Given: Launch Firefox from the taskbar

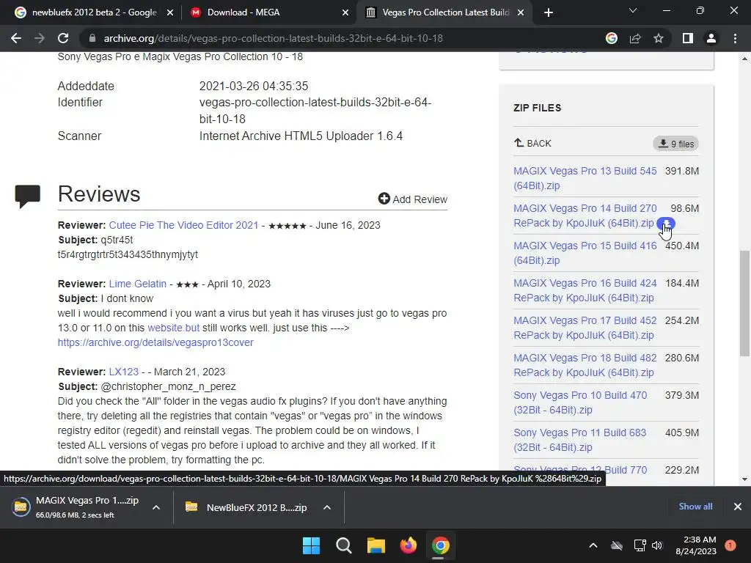Looking at the screenshot, I should 408,545.
